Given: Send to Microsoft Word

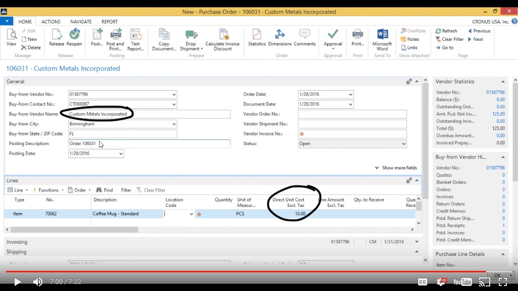Looking at the screenshot, I should [x=382, y=40].
